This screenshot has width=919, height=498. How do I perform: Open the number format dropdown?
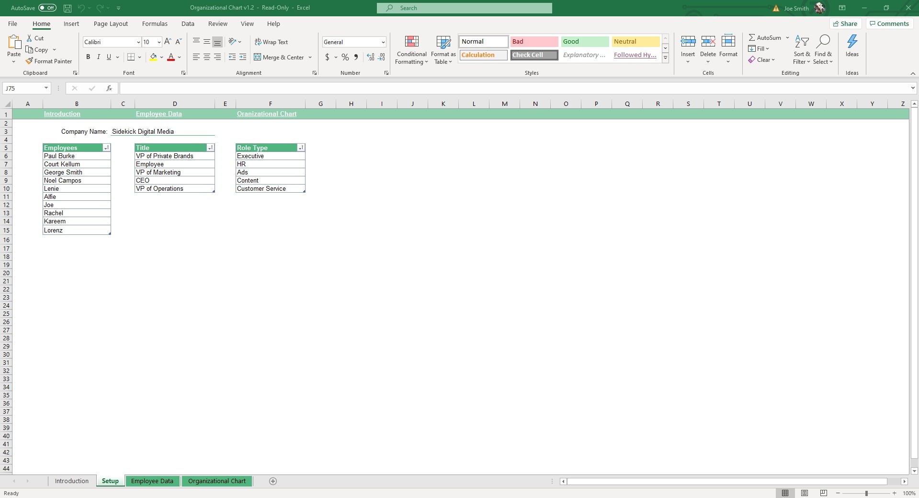click(383, 42)
